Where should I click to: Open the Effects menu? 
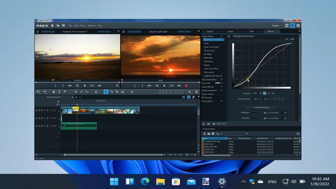click(x=83, y=25)
